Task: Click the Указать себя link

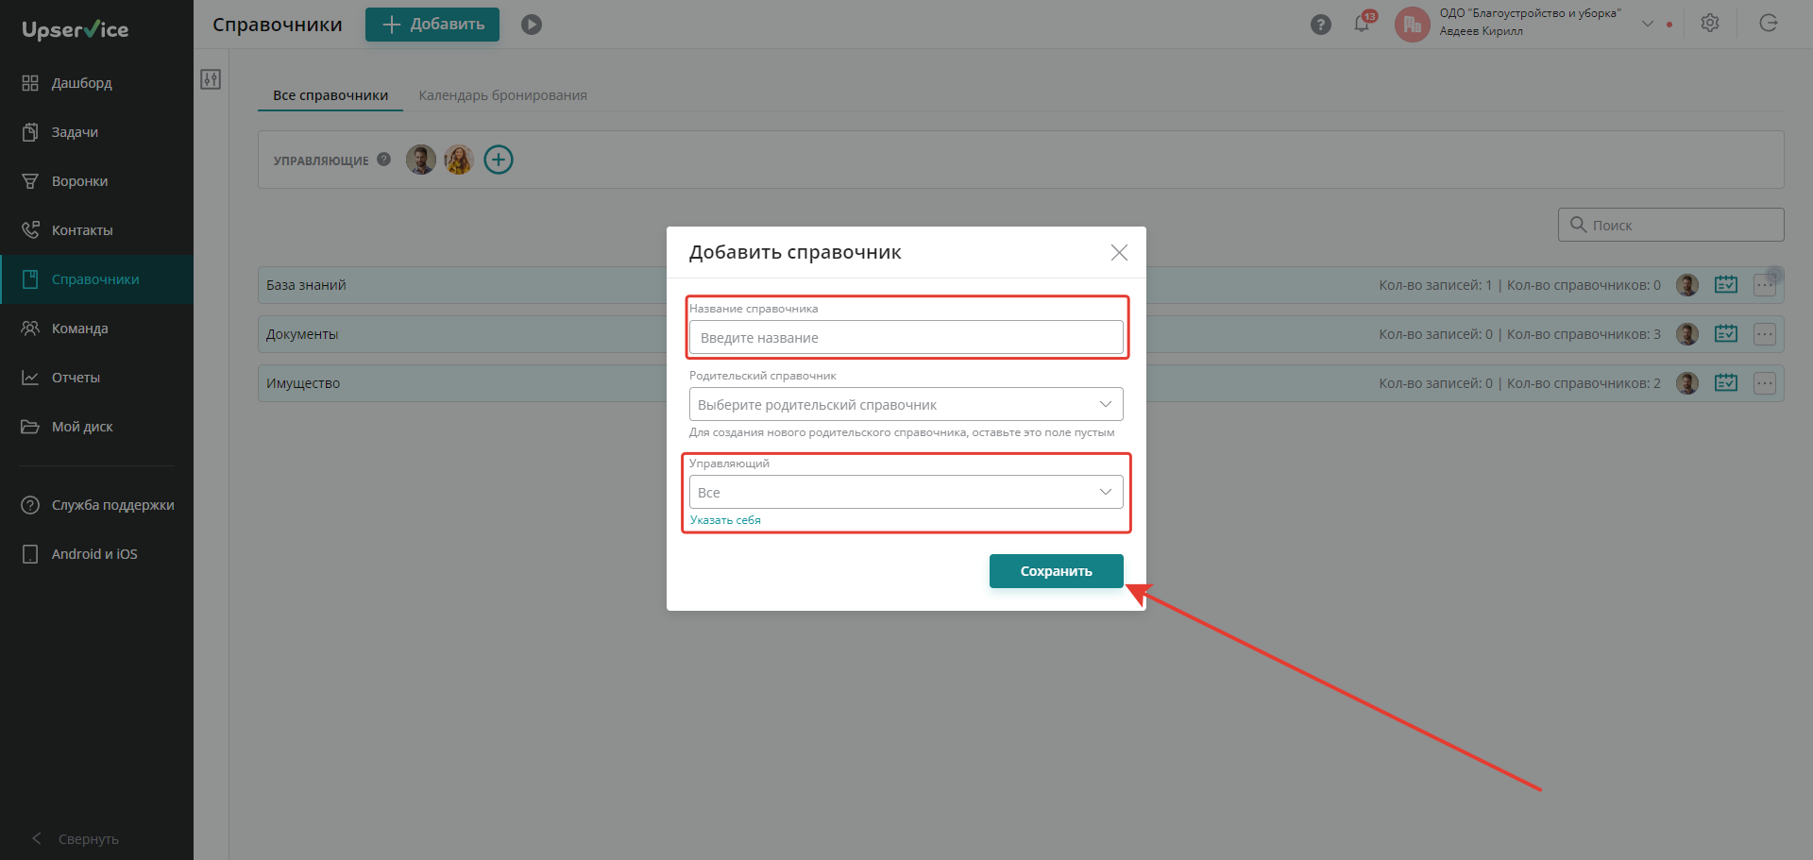Action: pos(725,520)
